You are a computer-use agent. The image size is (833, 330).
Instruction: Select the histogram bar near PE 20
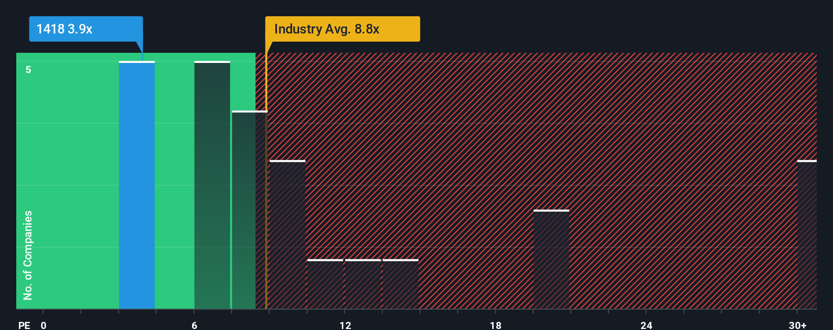(551, 259)
